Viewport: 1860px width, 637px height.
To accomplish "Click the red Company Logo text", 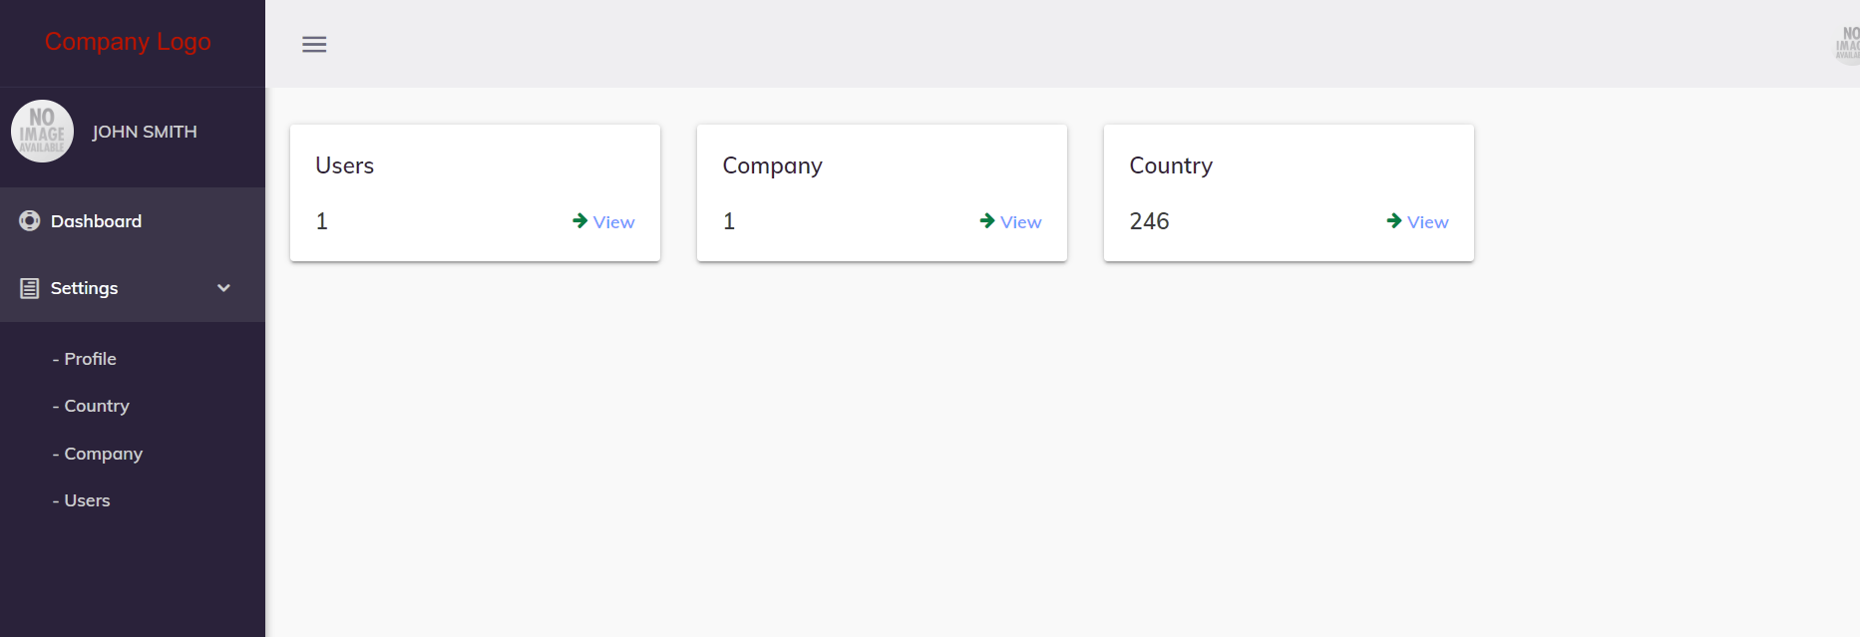I will tap(128, 42).
